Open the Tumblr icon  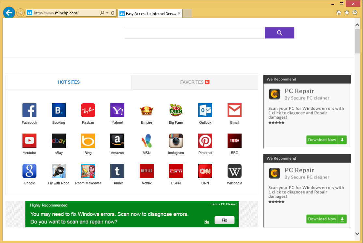pyautogui.click(x=118, y=171)
